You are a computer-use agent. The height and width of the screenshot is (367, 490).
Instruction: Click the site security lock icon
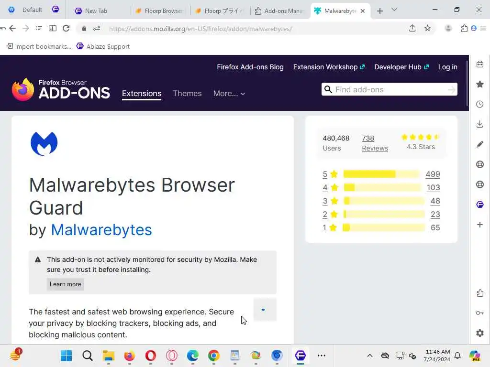pos(84,28)
